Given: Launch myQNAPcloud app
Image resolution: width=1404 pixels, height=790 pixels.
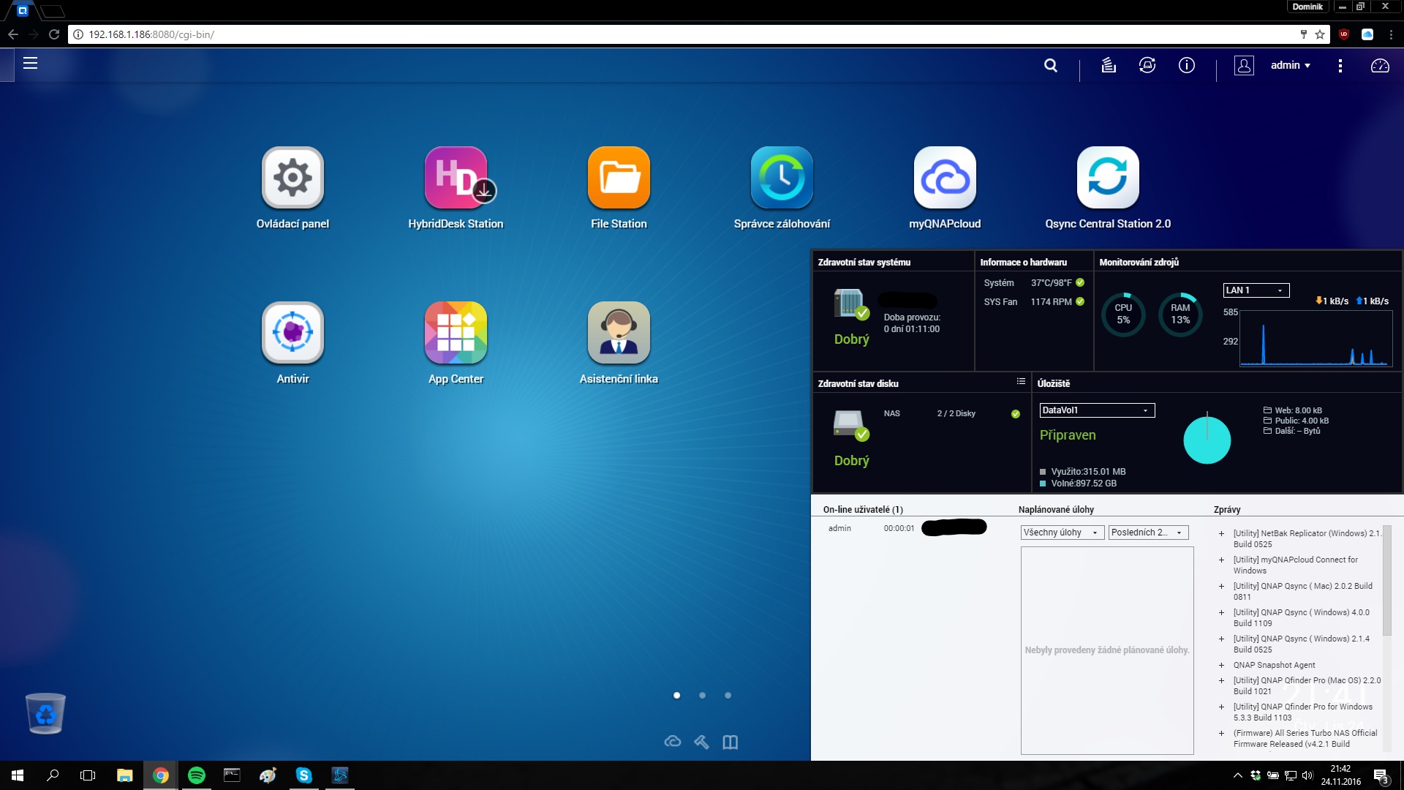Looking at the screenshot, I should (x=945, y=178).
